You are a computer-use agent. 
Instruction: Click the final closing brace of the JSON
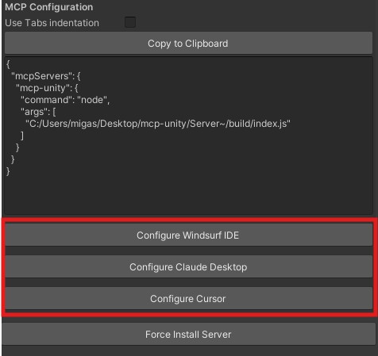tap(8, 171)
